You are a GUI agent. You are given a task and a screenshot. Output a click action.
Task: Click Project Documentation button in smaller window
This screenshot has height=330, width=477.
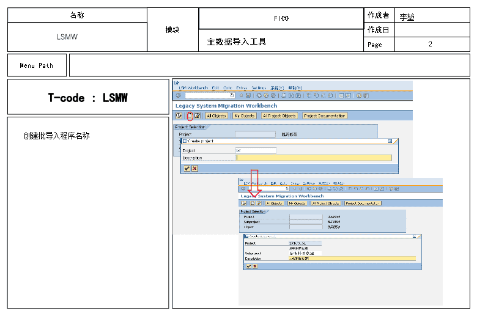coord(363,204)
